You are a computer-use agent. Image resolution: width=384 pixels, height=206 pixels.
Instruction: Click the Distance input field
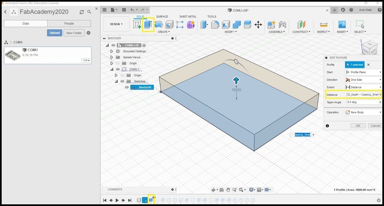362,95
